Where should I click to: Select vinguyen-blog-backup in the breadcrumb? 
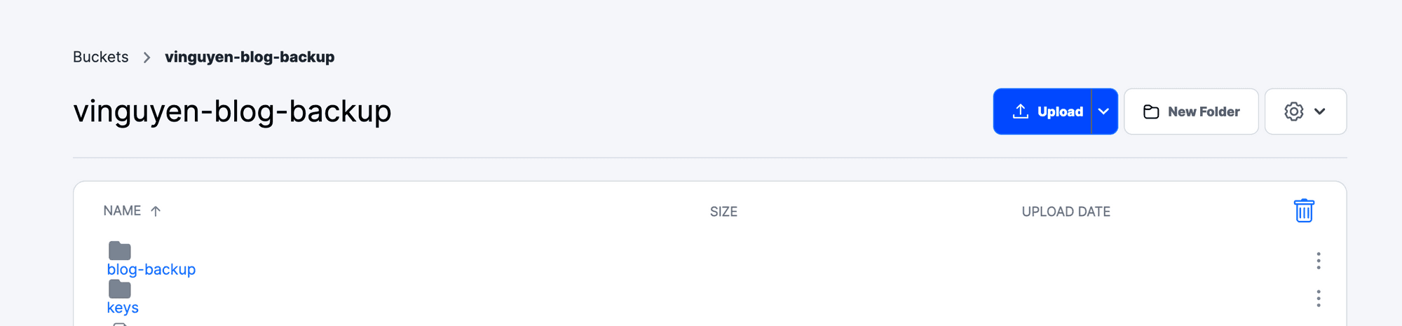250,57
